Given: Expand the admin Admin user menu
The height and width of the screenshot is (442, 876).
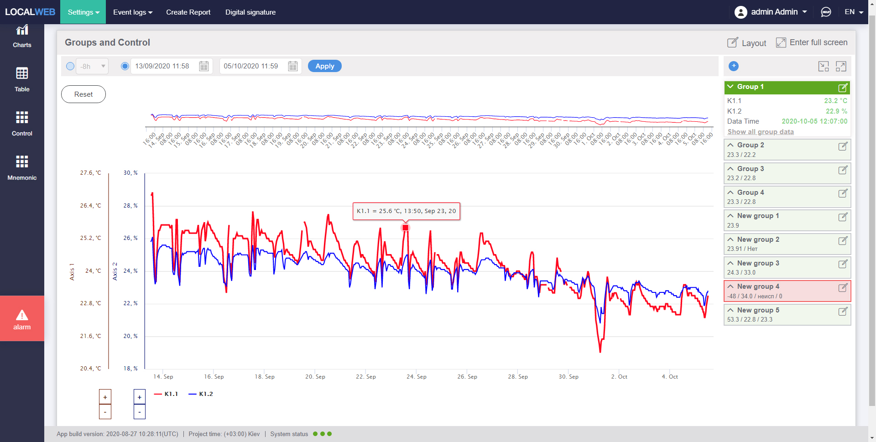Looking at the screenshot, I should point(771,12).
